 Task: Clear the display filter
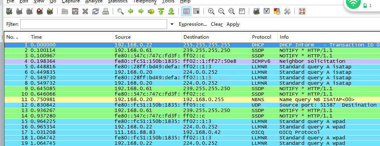pyautogui.click(x=217, y=24)
